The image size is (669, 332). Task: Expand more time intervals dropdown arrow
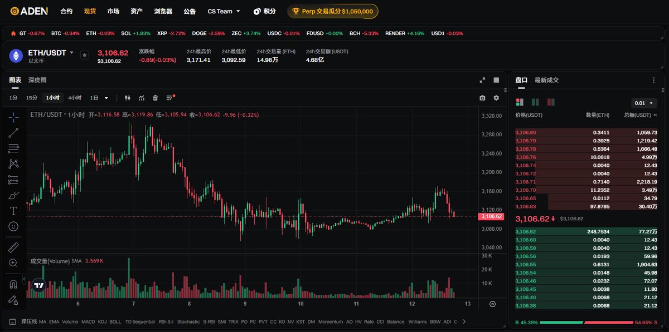[106, 98]
